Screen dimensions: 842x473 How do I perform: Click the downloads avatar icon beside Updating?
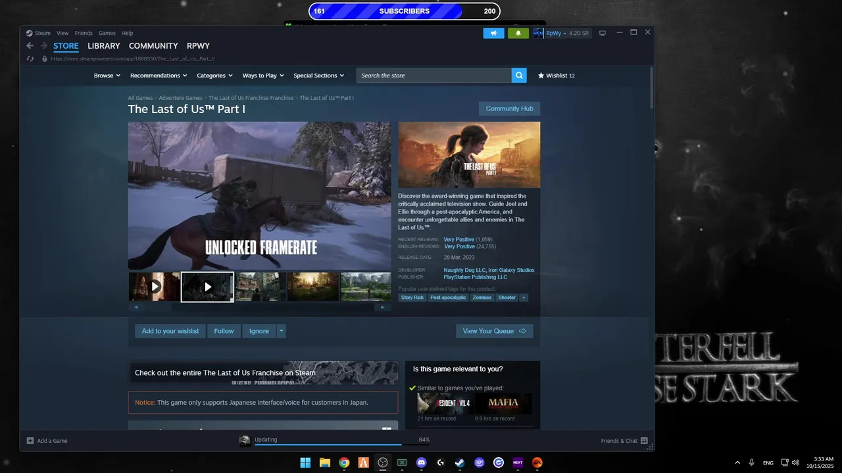(245, 441)
